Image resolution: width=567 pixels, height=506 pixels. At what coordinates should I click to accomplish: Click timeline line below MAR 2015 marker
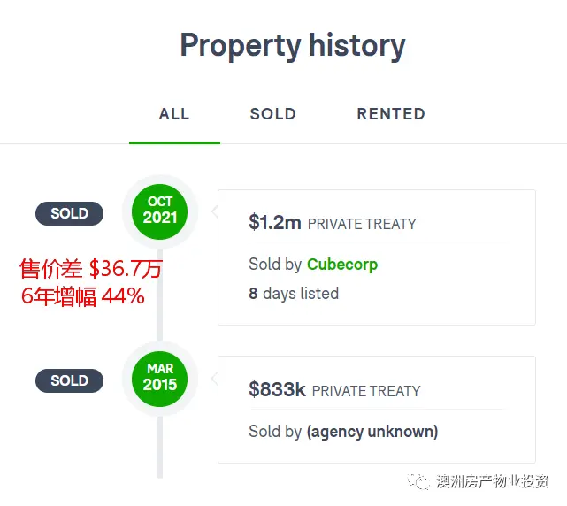tap(160, 447)
